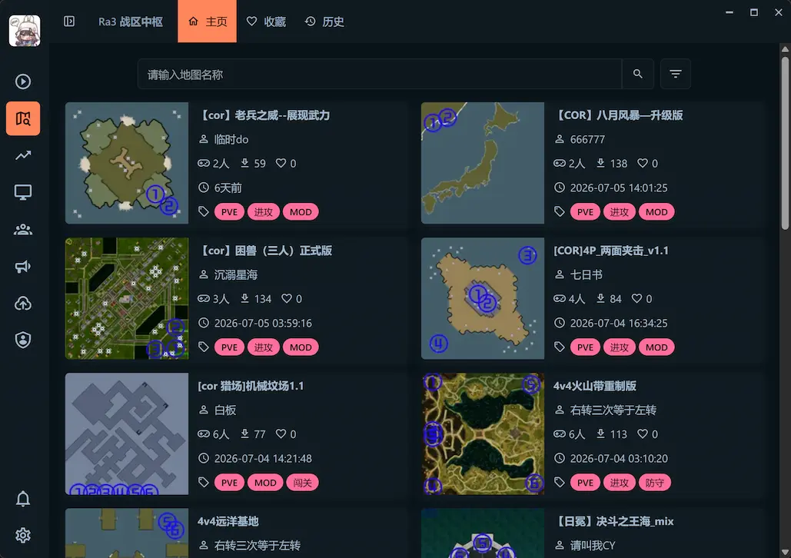
Task: Click the heart icon on 机械坟场 card
Action: coord(281,433)
